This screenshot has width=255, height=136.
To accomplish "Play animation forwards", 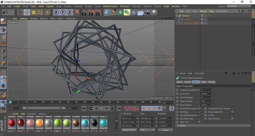I will point(101,108).
